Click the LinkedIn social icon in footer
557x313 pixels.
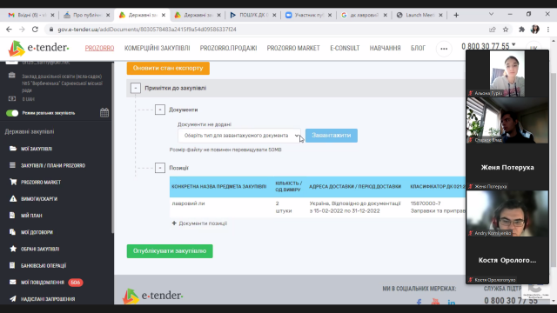click(x=452, y=302)
